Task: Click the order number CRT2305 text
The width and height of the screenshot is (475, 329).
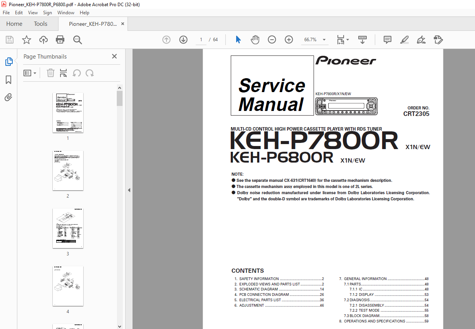Action: coord(416,114)
